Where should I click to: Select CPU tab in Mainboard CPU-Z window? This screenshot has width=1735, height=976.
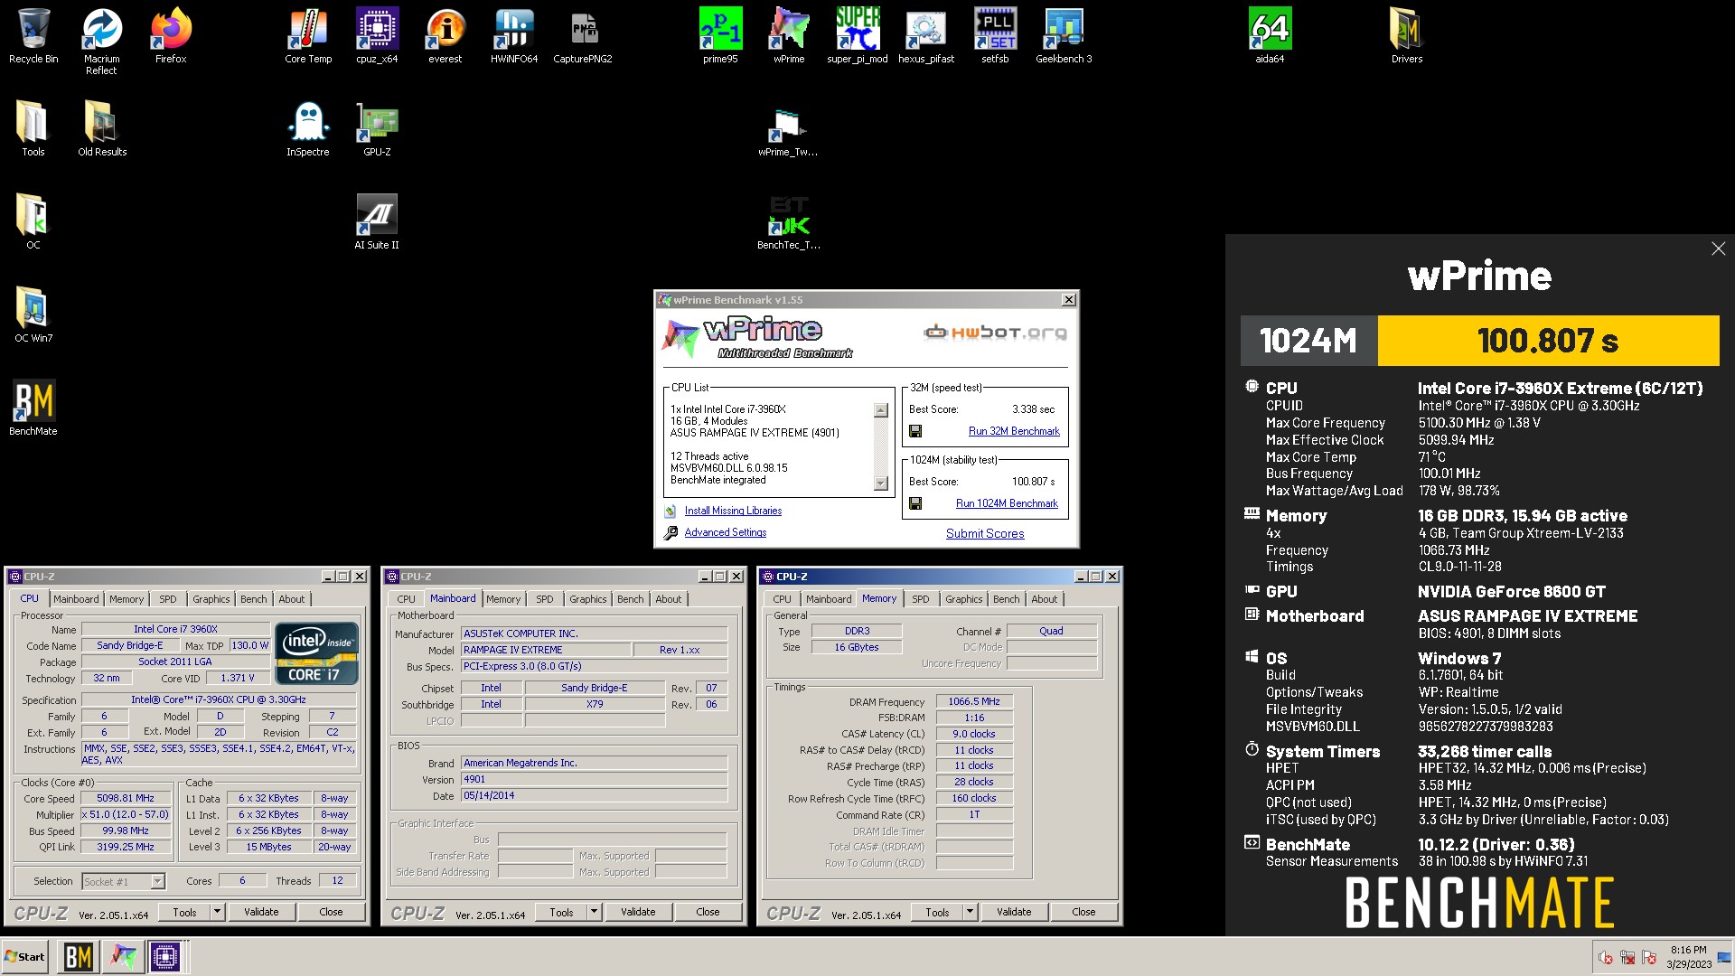pos(407,599)
